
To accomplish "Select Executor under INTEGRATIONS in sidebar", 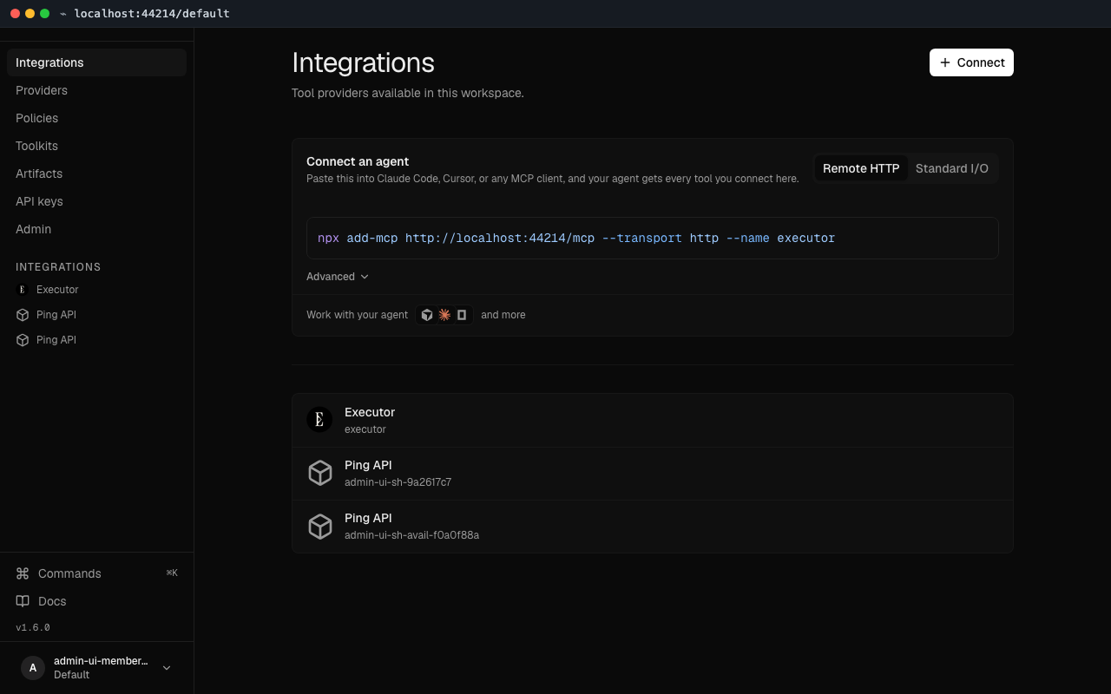I will pyautogui.click(x=96, y=290).
